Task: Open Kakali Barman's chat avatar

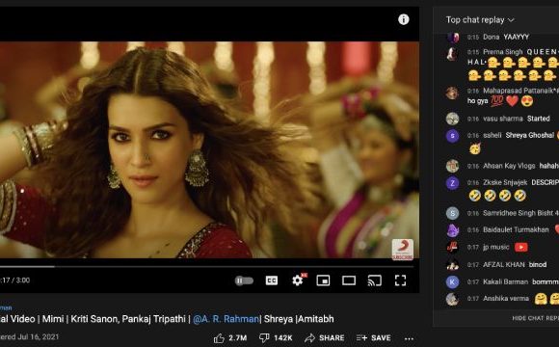Action: [452, 281]
